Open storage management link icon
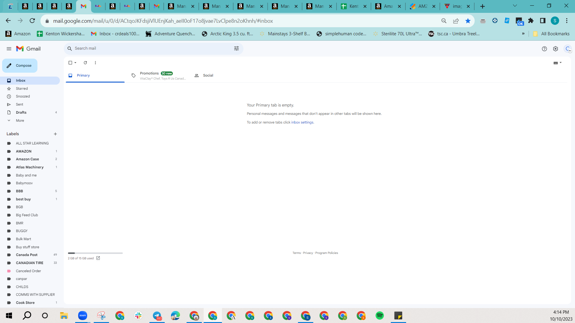Viewport: 575px width, 323px height. pos(98,258)
